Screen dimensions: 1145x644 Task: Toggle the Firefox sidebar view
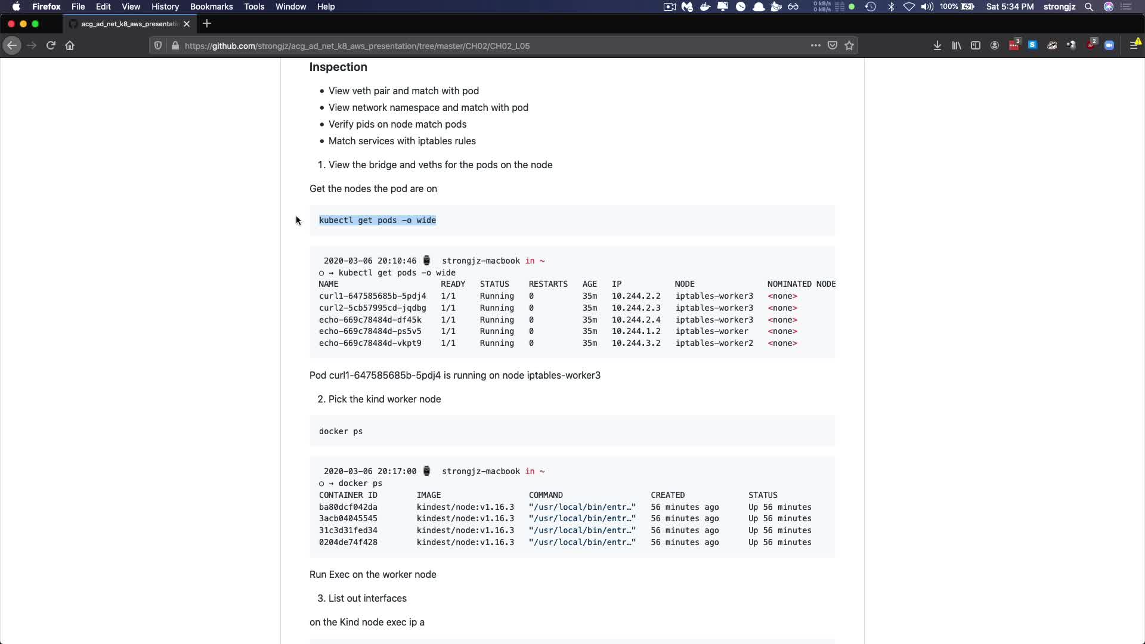click(x=976, y=45)
